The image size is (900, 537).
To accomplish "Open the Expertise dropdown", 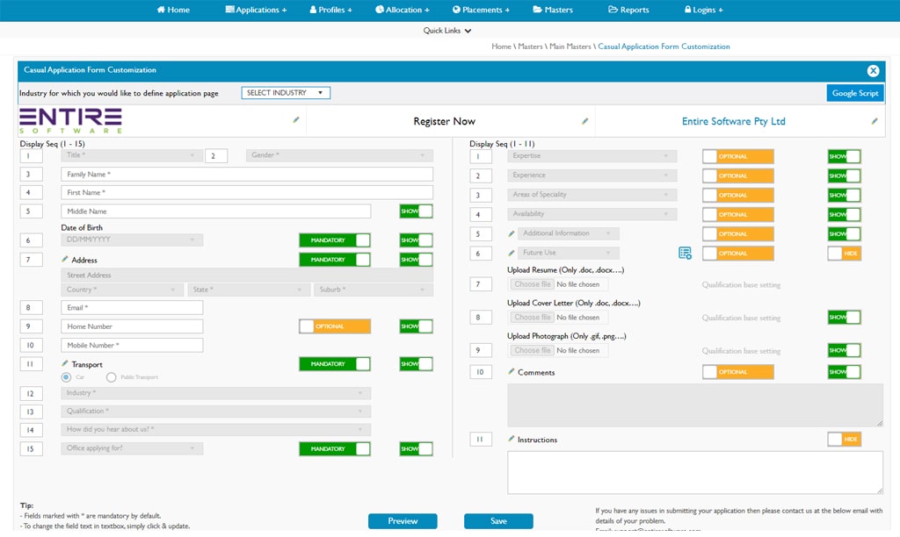I will [x=592, y=156].
